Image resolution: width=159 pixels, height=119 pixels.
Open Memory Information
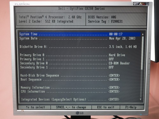(70, 88)
